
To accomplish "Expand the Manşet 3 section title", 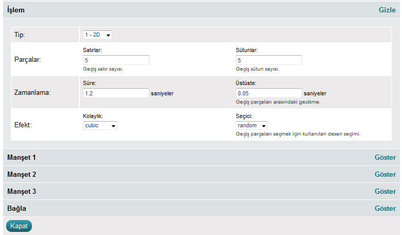I will click(22, 191).
